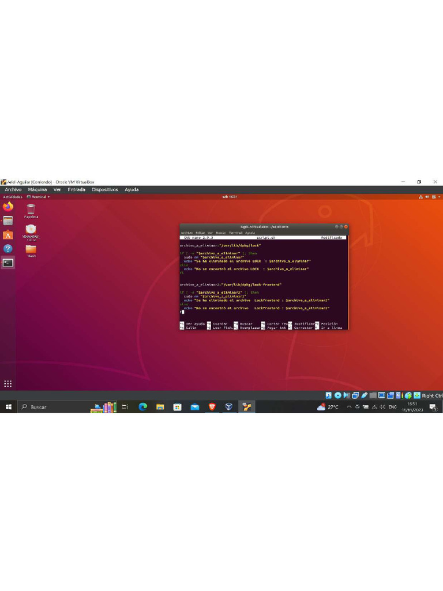Screen dimensions: 443x591
Task: Click the script.sh filename in the nano header
Action: 266,238
